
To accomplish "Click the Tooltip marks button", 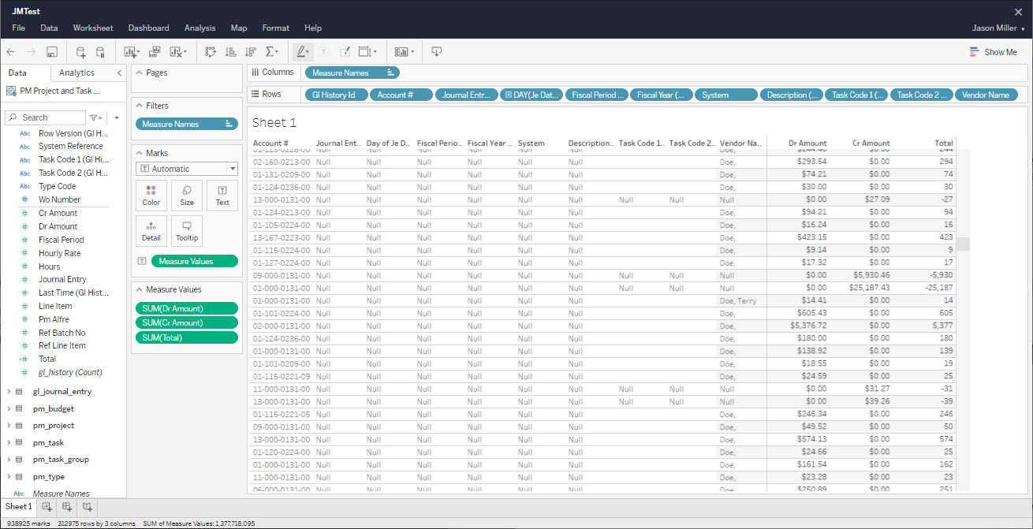I will [187, 231].
